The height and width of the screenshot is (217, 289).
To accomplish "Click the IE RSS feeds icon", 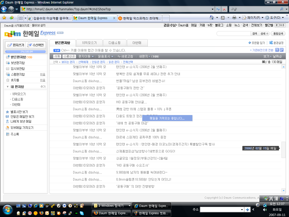I will [223, 18].
